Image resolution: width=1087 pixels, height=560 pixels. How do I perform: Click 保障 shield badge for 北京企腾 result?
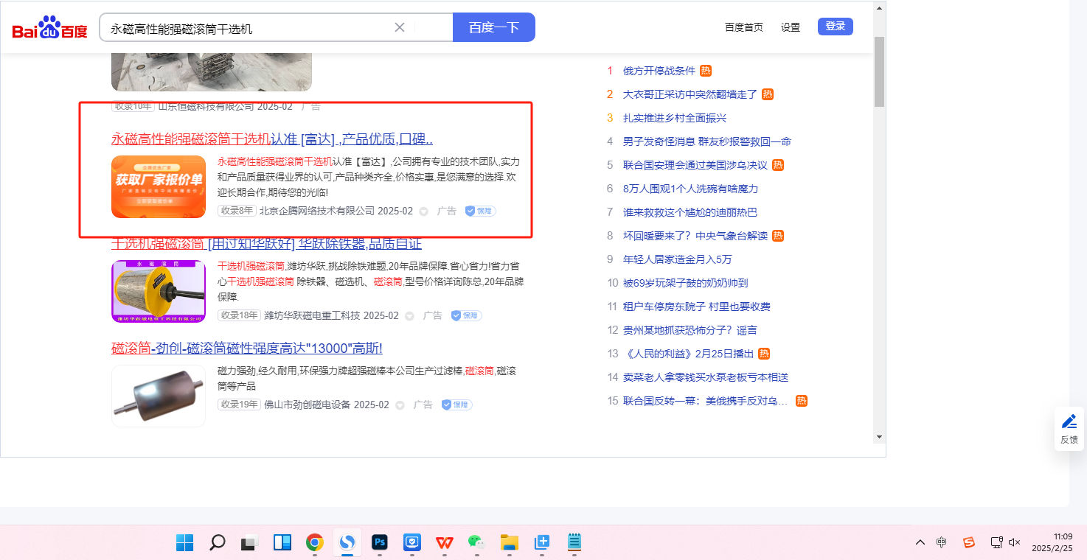[x=480, y=211]
